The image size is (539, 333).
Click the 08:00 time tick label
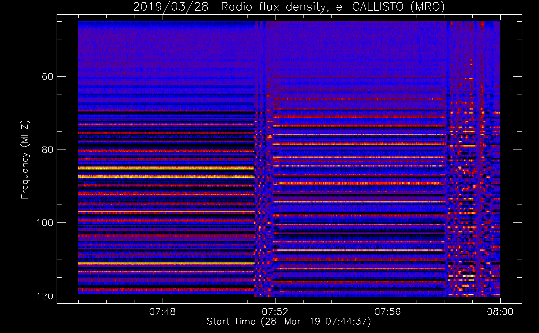point(500,312)
